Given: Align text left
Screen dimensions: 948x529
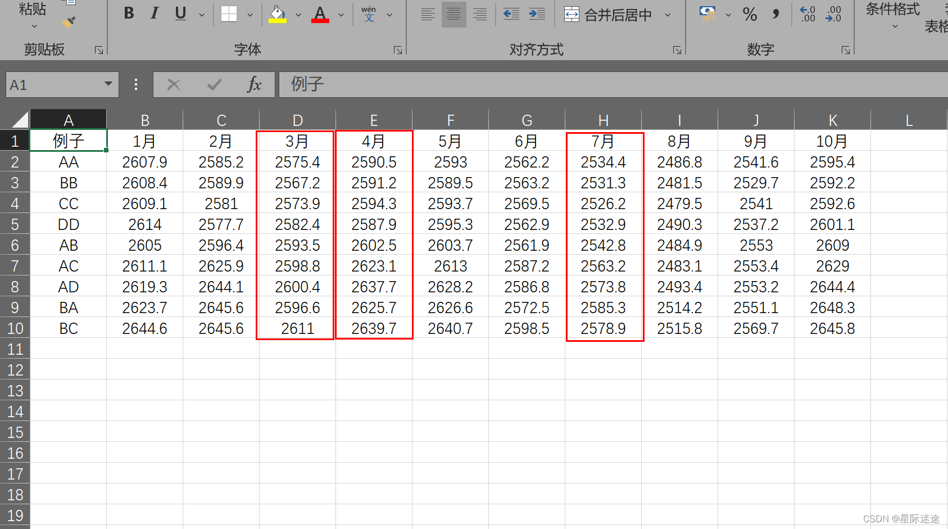Looking at the screenshot, I should point(428,15).
